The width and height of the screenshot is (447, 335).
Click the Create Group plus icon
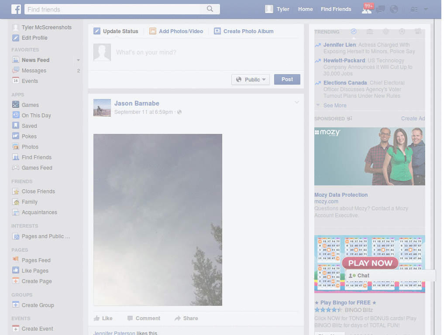pos(16,305)
